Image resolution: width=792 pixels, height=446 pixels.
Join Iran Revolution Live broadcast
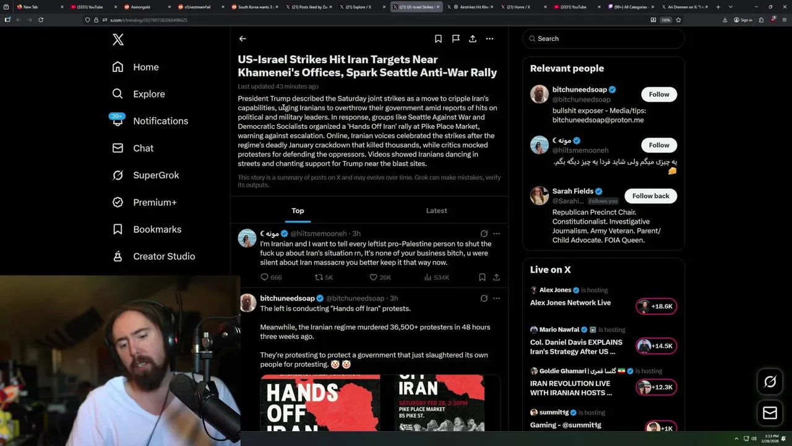click(571, 388)
